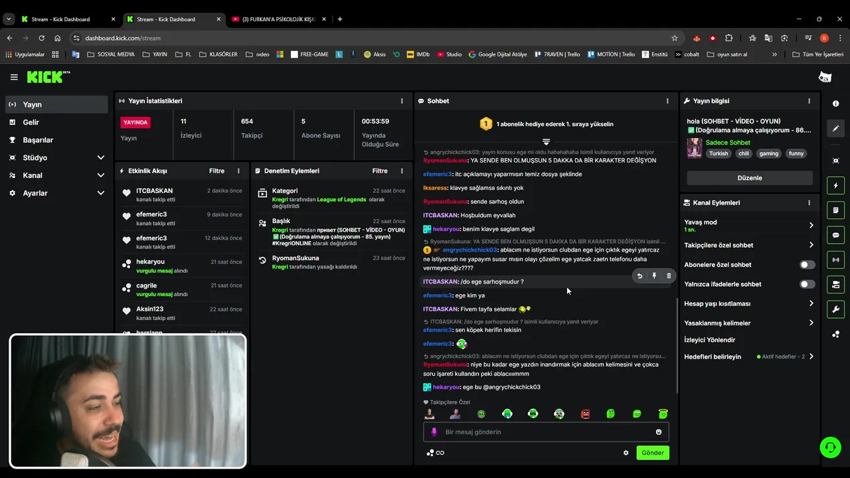850x478 pixels.
Task: Click the info icon in right rail
Action: pos(835,104)
